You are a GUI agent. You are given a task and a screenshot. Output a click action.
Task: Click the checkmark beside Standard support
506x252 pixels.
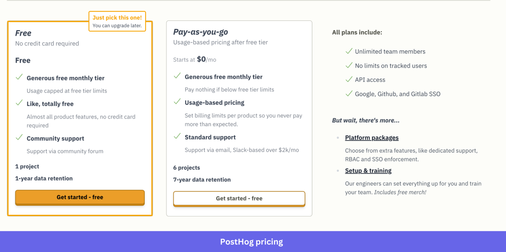[x=177, y=136]
